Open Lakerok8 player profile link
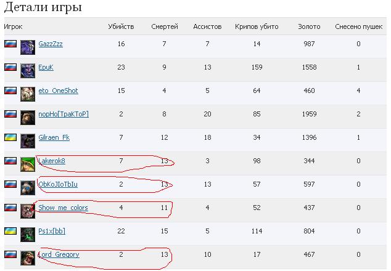 point(52,161)
